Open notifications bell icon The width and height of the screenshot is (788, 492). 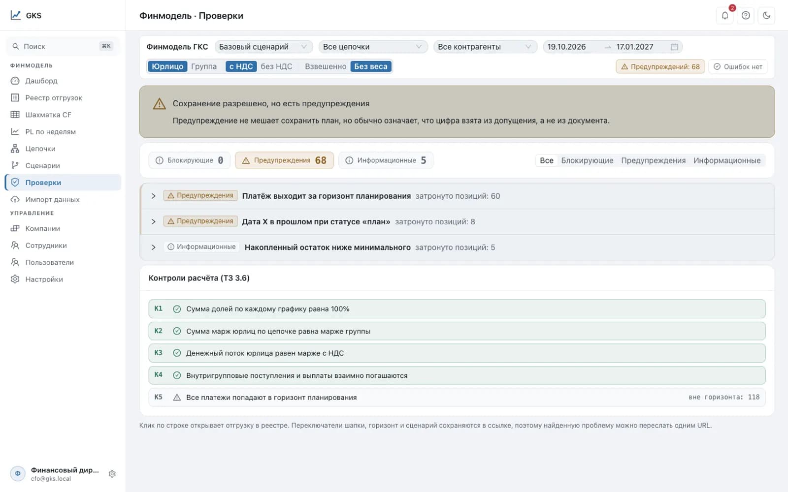click(x=724, y=15)
